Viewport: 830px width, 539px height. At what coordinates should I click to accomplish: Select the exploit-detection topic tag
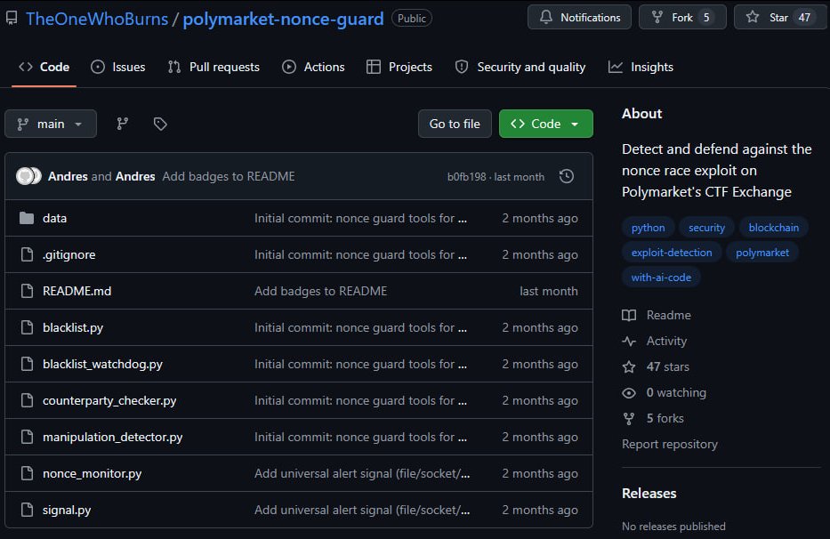click(x=671, y=253)
